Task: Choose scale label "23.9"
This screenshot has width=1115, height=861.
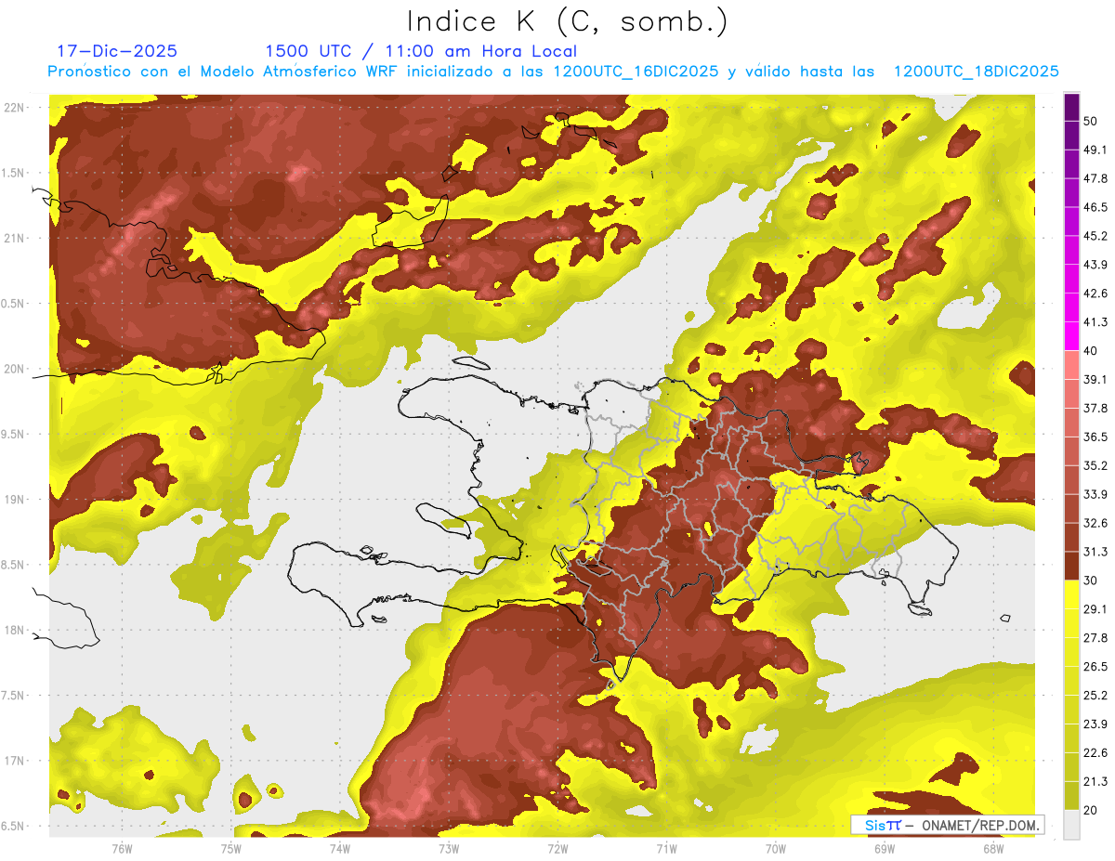Action: point(1095,724)
